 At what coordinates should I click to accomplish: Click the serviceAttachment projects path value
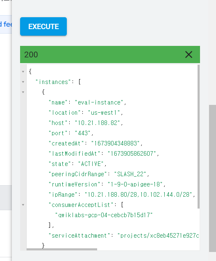tap(158, 236)
